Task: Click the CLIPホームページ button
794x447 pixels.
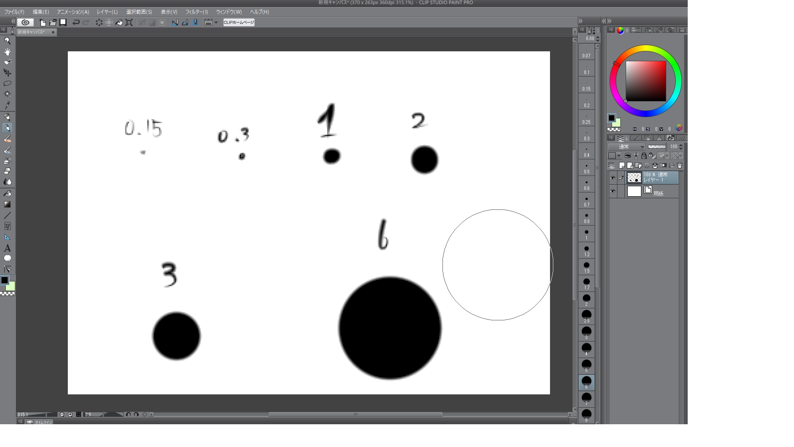Action: tap(239, 22)
